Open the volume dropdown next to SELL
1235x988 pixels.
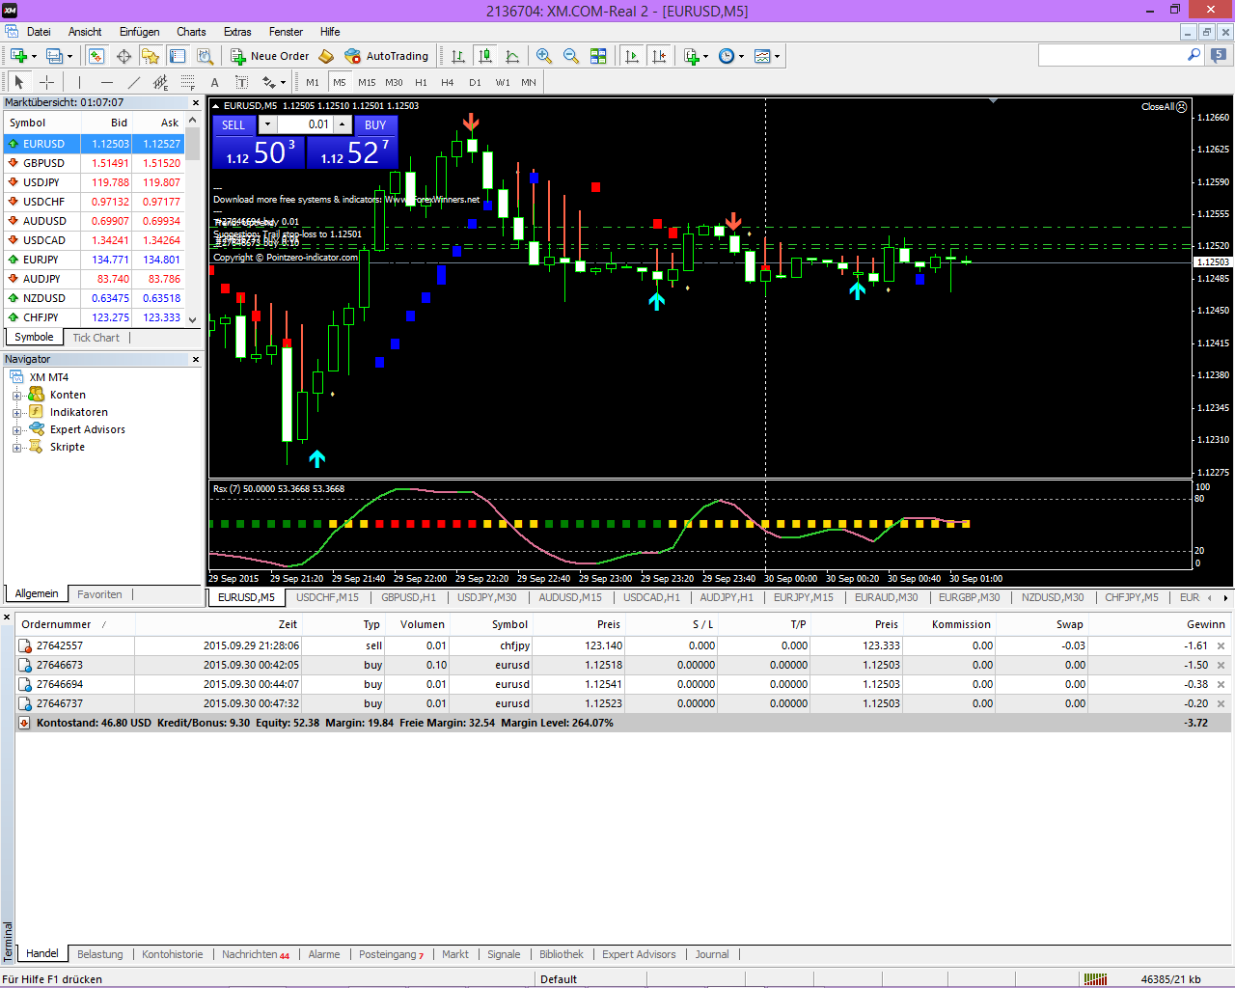(x=267, y=124)
